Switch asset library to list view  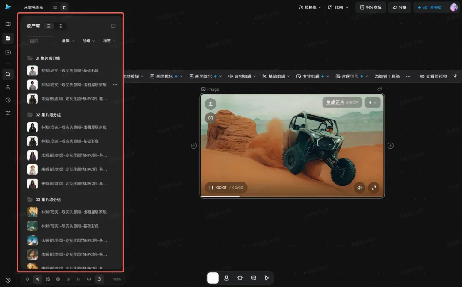click(49, 26)
